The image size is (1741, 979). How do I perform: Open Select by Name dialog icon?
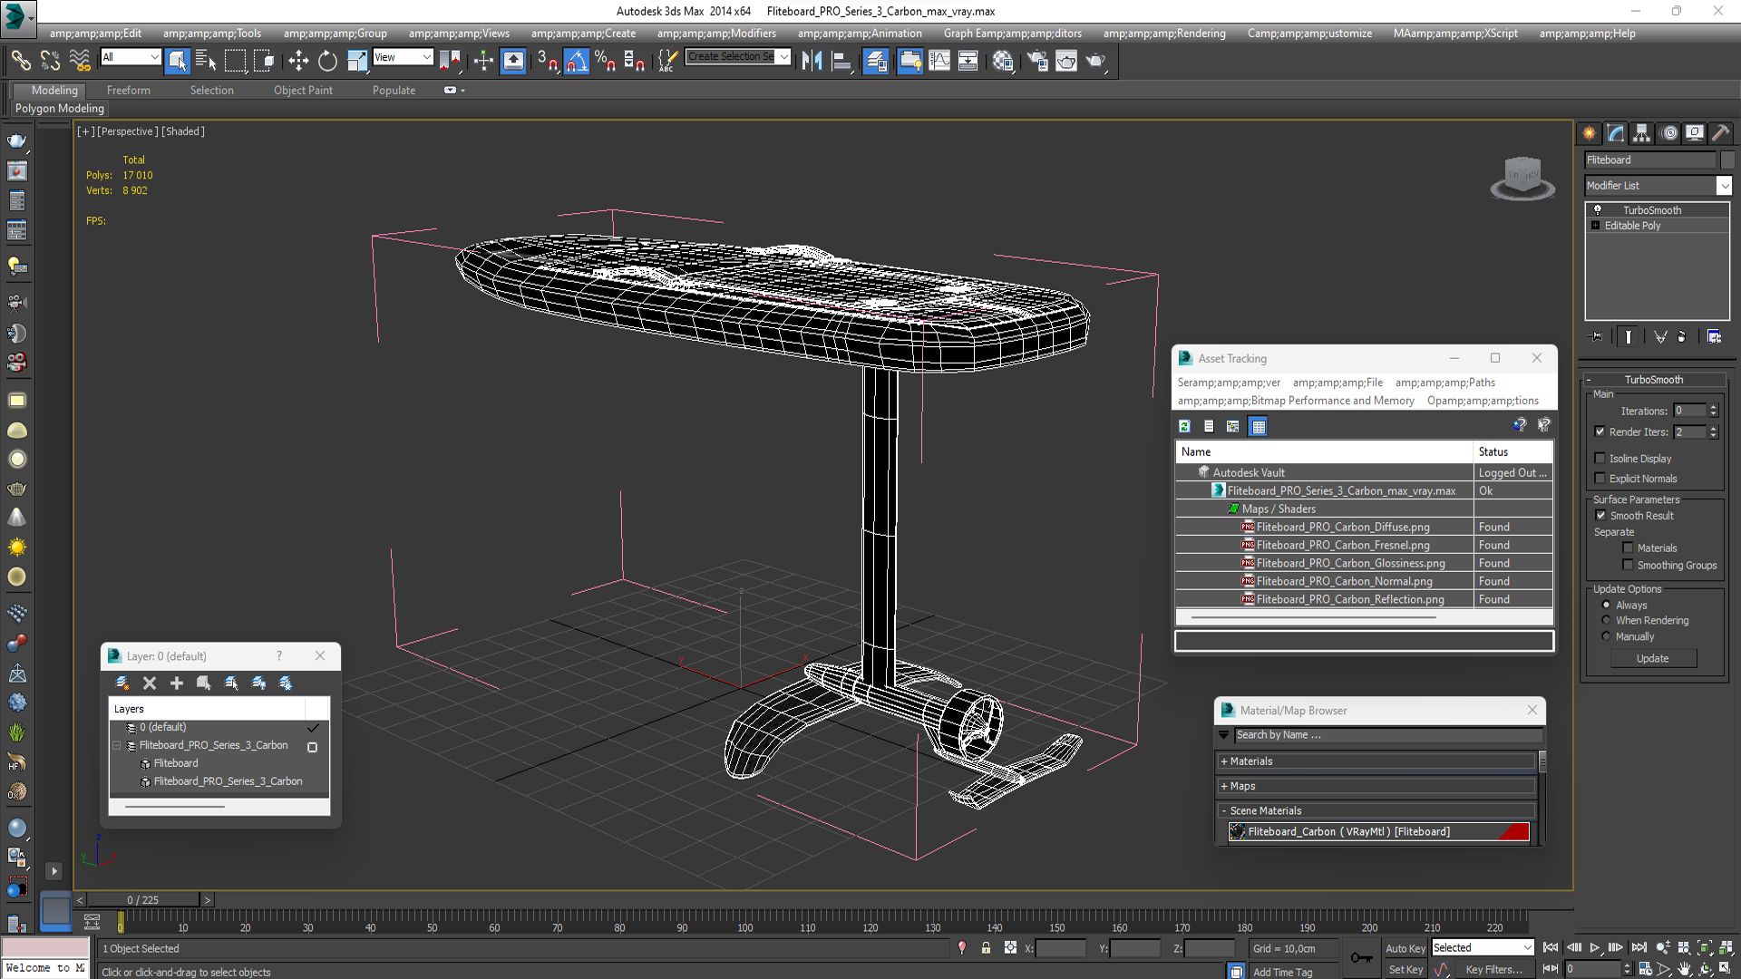pos(206,61)
